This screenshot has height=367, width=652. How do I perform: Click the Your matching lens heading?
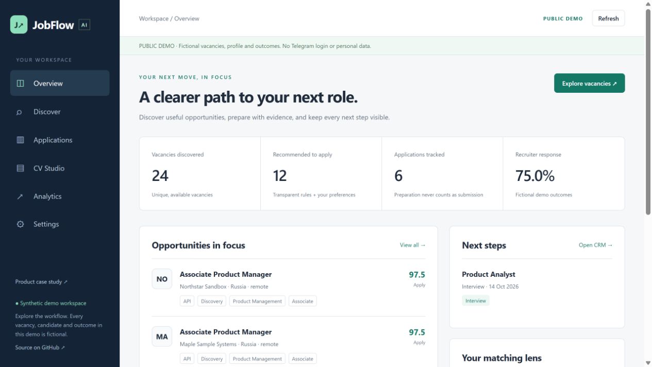pyautogui.click(x=501, y=358)
